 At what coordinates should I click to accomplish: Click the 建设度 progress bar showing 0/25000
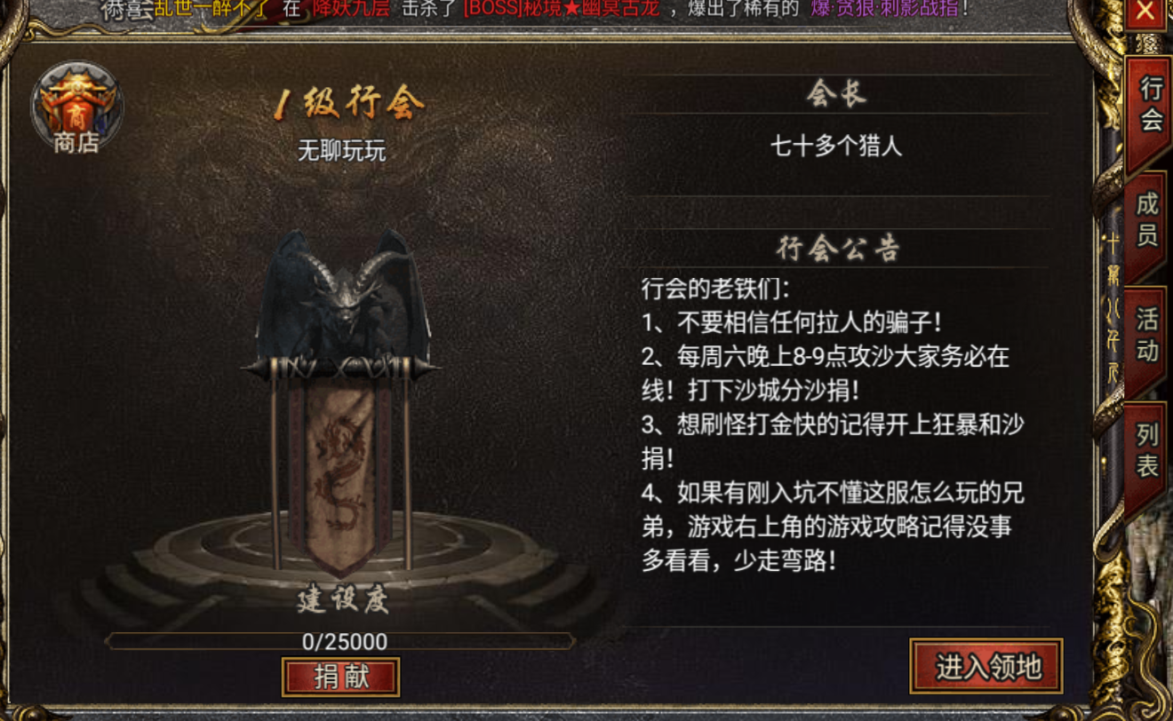341,641
